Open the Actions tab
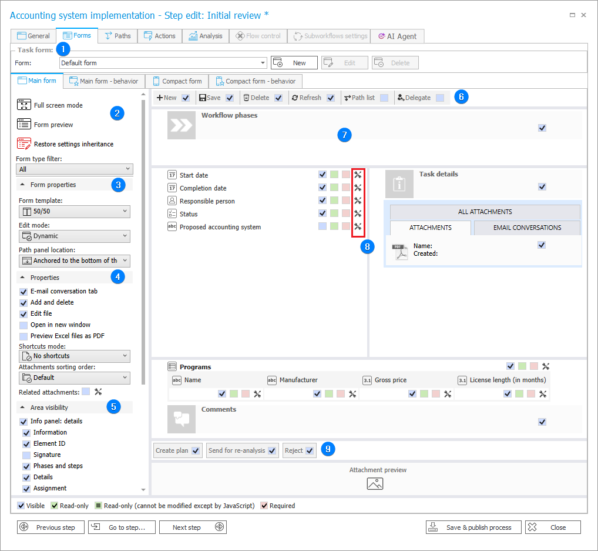 [159, 36]
